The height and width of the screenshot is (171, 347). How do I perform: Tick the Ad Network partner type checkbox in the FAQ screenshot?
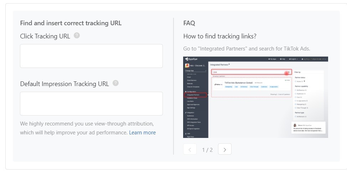tap(296, 117)
